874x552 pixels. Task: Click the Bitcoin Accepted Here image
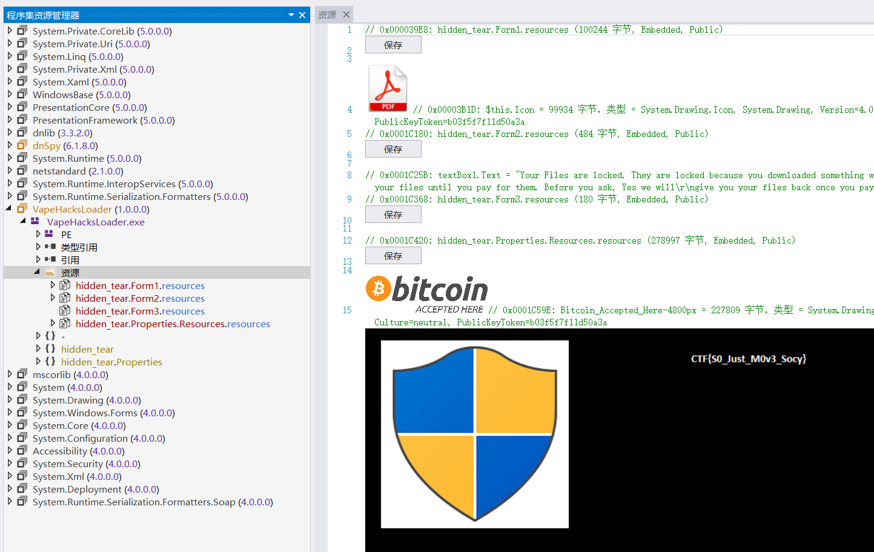pyautogui.click(x=426, y=295)
